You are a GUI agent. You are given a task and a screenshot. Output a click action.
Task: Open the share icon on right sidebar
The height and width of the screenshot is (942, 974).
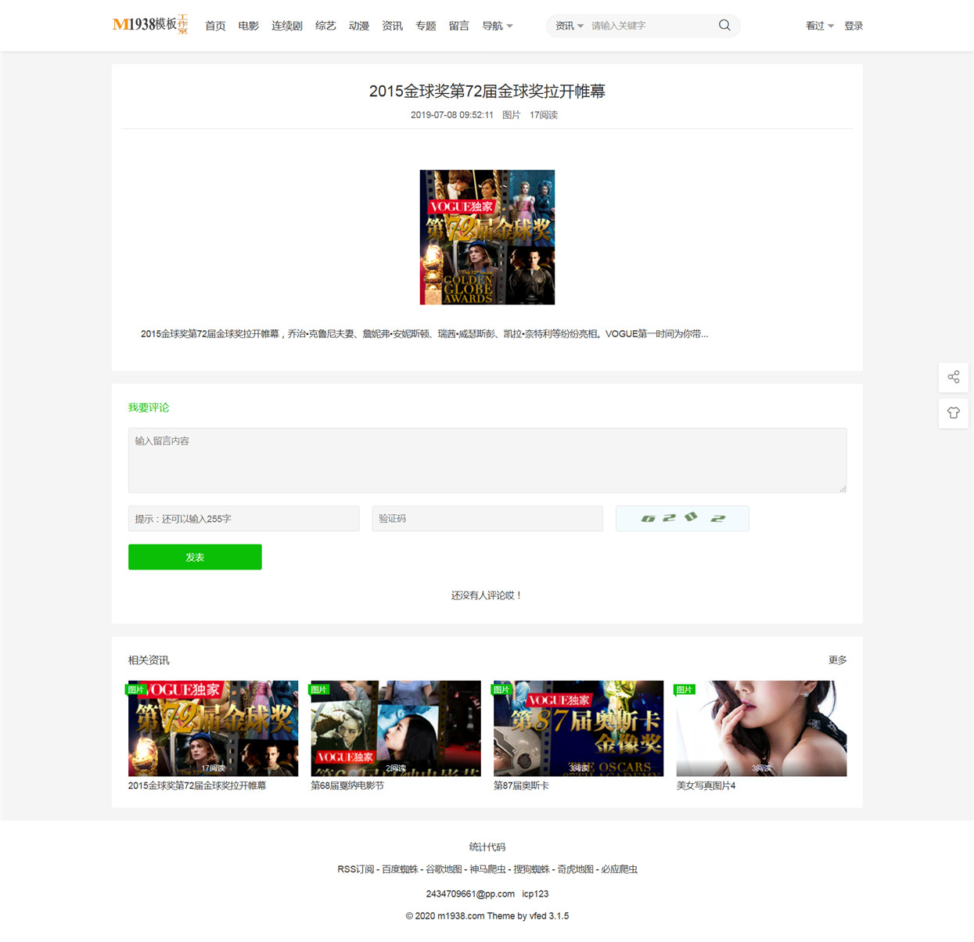954,377
